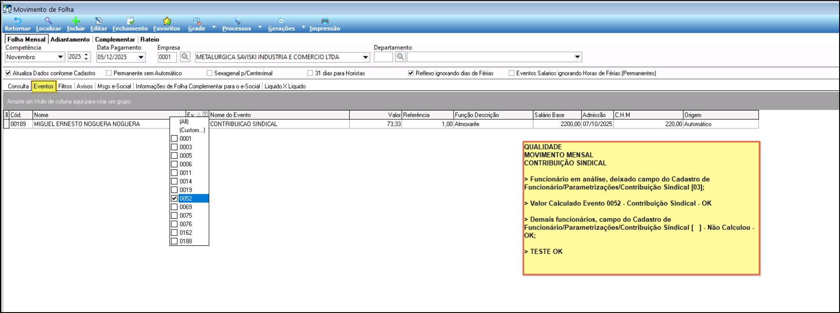
Task: Expand the Competência month dropdown
Action: [x=60, y=57]
